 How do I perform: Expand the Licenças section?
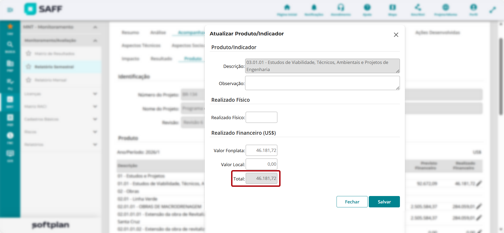[x=95, y=94]
